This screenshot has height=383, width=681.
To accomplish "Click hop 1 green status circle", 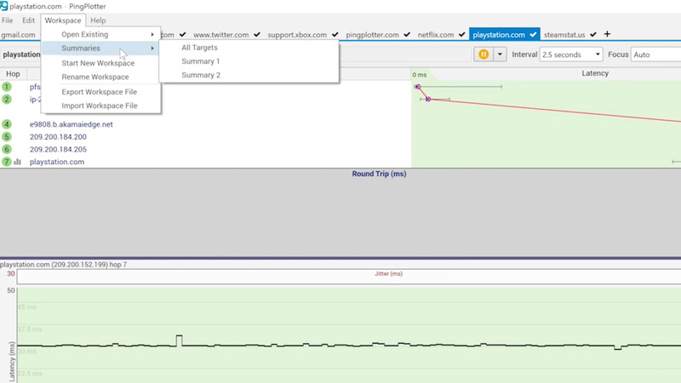I will click(7, 87).
